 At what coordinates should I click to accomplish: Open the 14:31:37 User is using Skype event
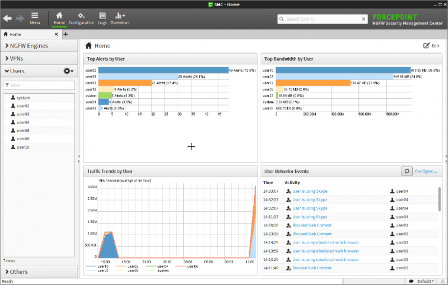click(x=310, y=217)
